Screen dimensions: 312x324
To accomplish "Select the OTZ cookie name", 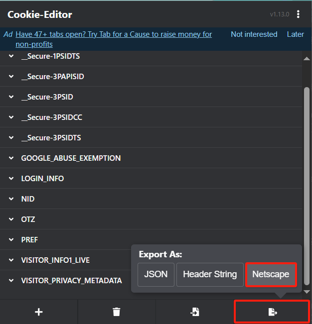I will 28,219.
